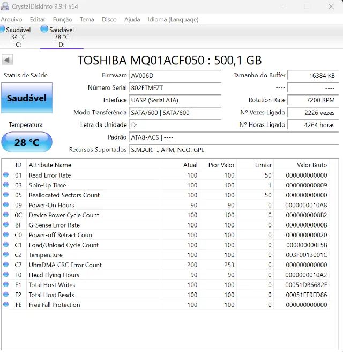
Task: Click status orb for Head Flying Hours
Action: pyautogui.click(x=6, y=274)
